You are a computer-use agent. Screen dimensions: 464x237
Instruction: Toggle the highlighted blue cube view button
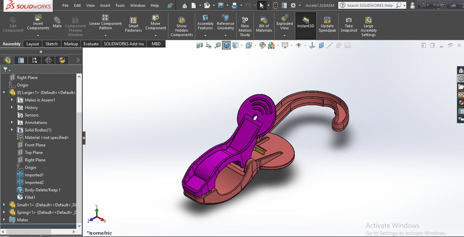pos(226,45)
